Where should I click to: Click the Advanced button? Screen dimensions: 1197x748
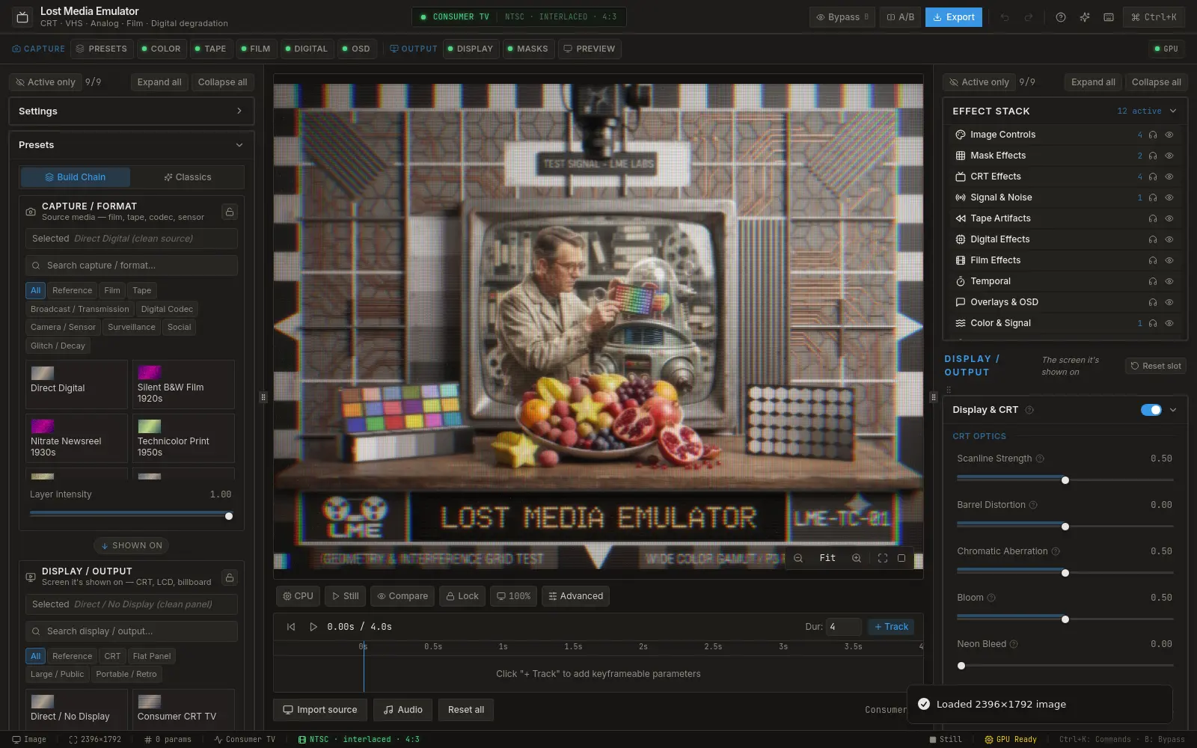(x=575, y=596)
